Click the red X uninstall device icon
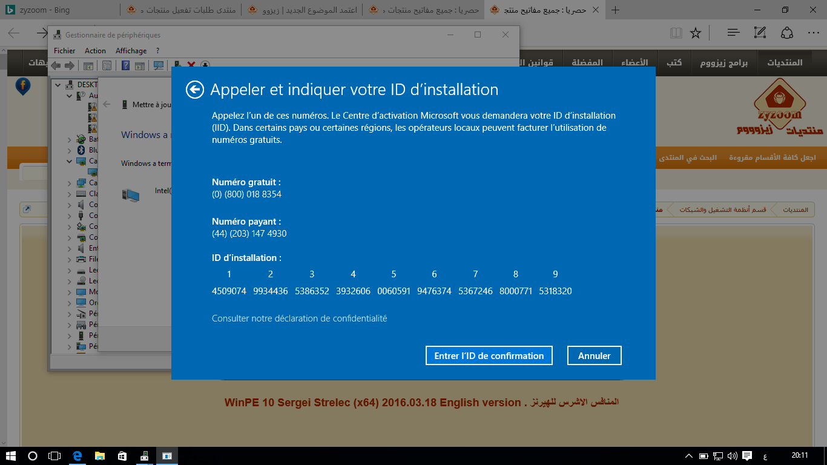 [x=191, y=65]
